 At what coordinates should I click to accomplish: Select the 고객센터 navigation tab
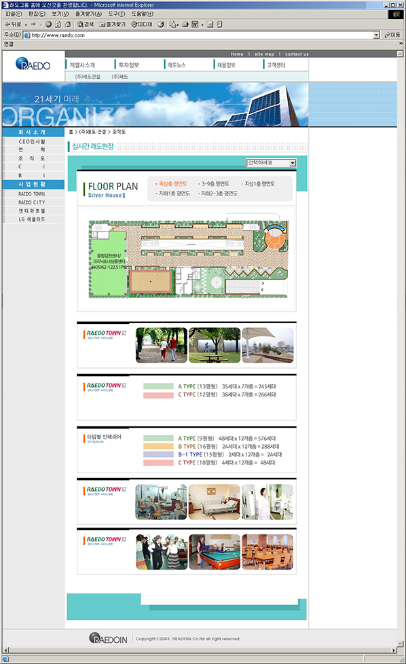pos(276,64)
